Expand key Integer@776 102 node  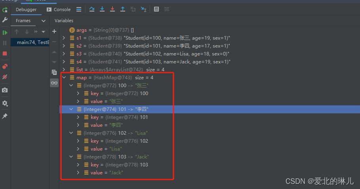[78, 141]
